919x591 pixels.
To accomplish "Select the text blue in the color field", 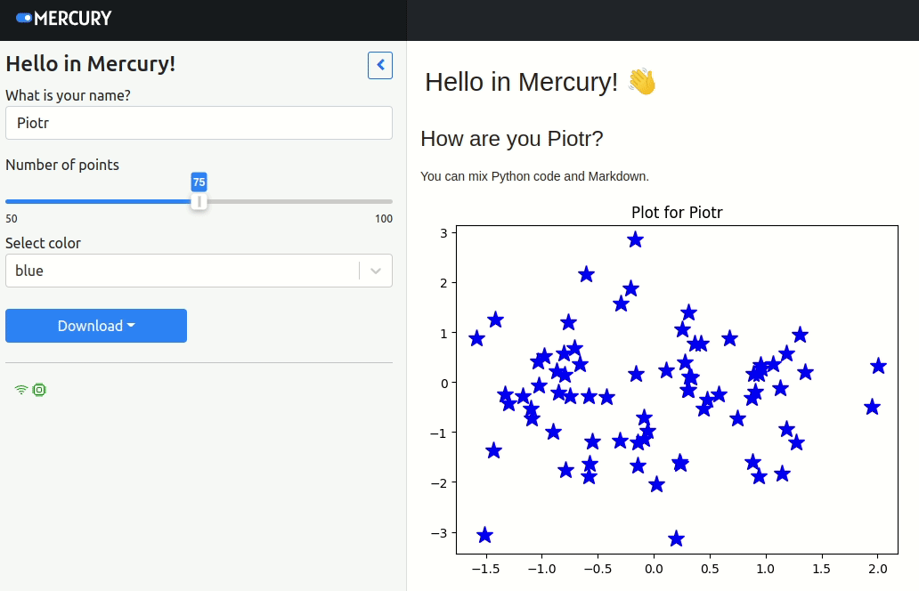I will [30, 270].
